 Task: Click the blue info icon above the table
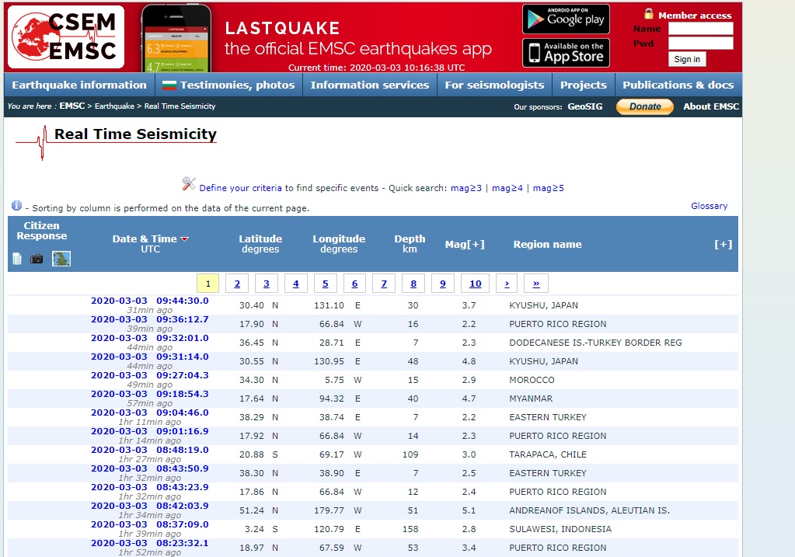16,206
